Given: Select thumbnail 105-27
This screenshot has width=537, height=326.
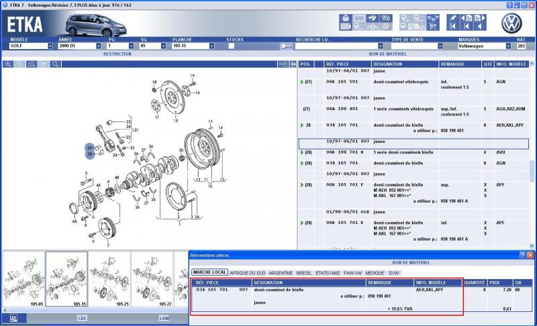Looking at the screenshot, I should point(152,279).
